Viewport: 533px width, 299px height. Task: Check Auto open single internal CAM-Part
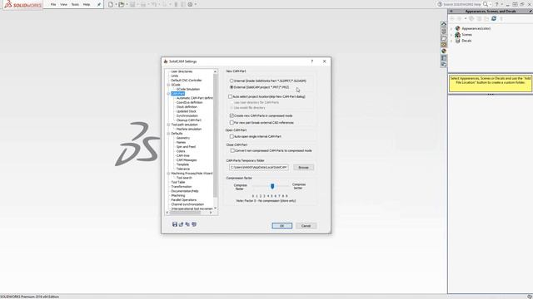tap(232, 136)
